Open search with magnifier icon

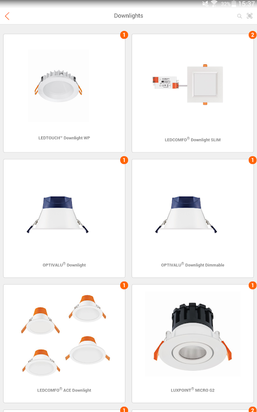point(240,16)
